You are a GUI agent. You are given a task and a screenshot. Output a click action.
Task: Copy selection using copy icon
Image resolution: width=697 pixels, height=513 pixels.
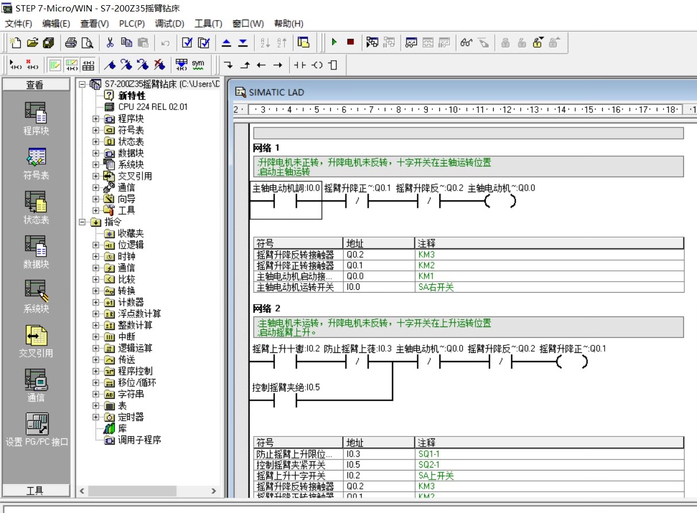point(126,42)
